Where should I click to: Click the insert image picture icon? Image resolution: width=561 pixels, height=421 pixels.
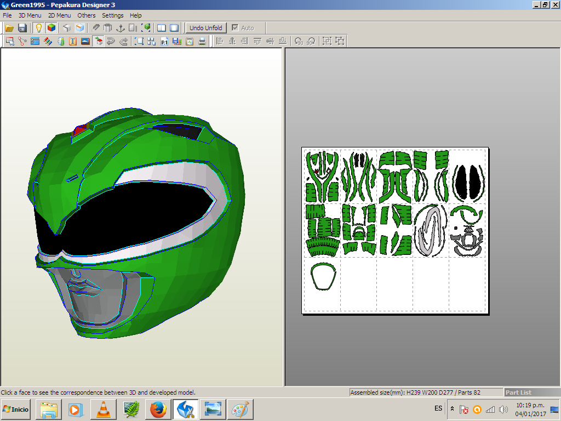coord(85,41)
